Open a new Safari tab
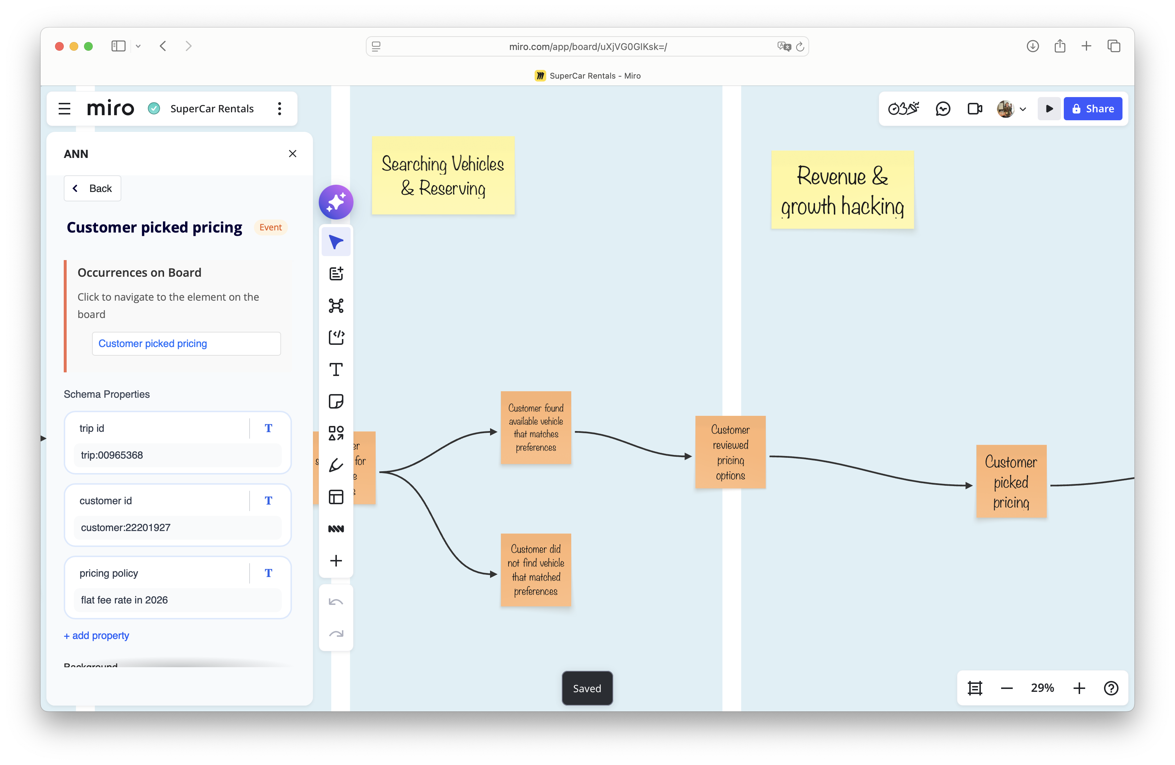Viewport: 1175px width, 765px height. pyautogui.click(x=1086, y=46)
